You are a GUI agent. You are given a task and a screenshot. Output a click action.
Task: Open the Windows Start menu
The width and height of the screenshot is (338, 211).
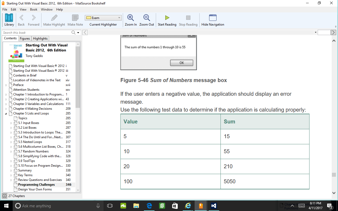pyautogui.click(x=6, y=206)
